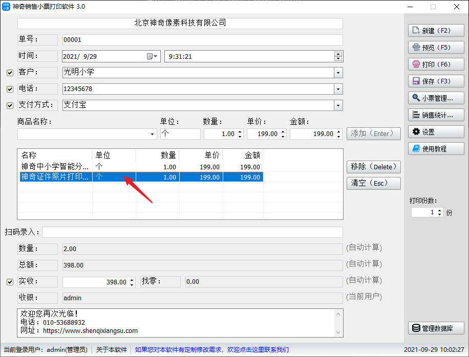469x357 pixels.
Task: Decrease the amount (金额) spinner
Action: pyautogui.click(x=338, y=137)
